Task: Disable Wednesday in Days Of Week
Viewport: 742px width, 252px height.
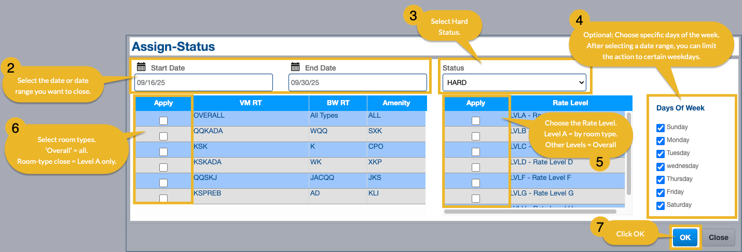Action: pos(661,166)
